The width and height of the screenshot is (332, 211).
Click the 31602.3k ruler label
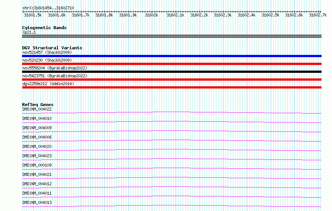point(223,15)
